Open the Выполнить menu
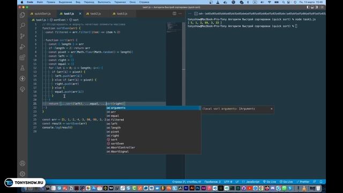The width and height of the screenshot is (343, 193). (x=104, y=2)
